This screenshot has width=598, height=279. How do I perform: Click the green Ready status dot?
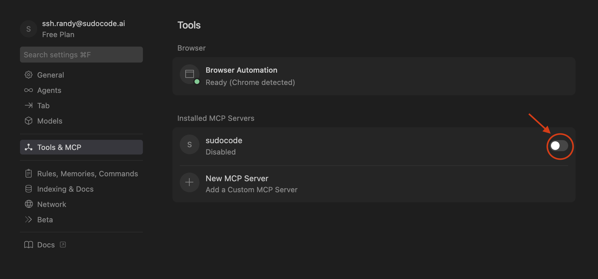pyautogui.click(x=197, y=82)
